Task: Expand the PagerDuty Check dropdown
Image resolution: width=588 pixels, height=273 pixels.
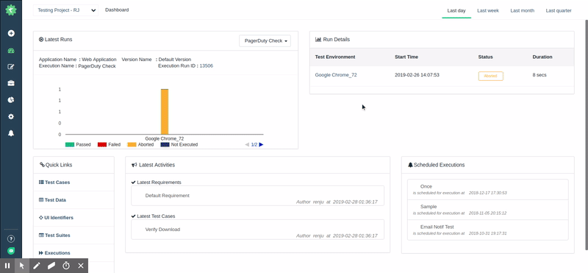Action: (265, 41)
